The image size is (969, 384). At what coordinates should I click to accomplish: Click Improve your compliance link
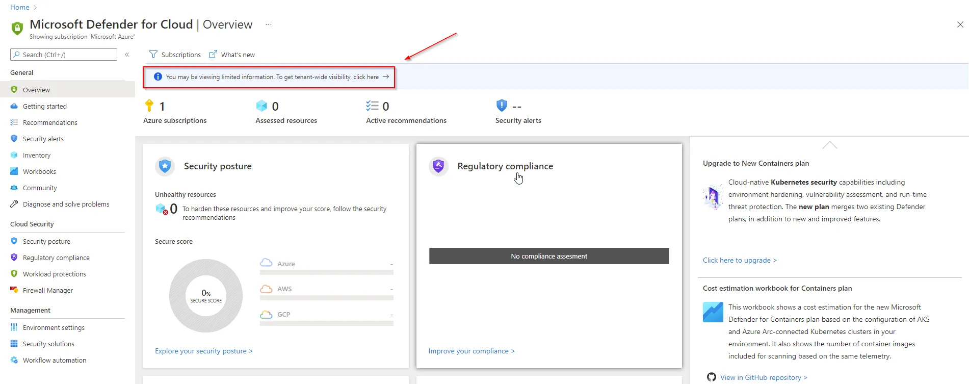click(x=472, y=351)
